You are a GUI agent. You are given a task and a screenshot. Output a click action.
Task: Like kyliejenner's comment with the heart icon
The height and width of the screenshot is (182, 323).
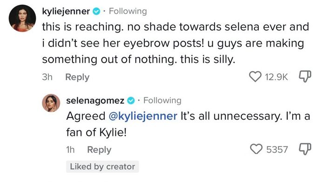click(255, 76)
